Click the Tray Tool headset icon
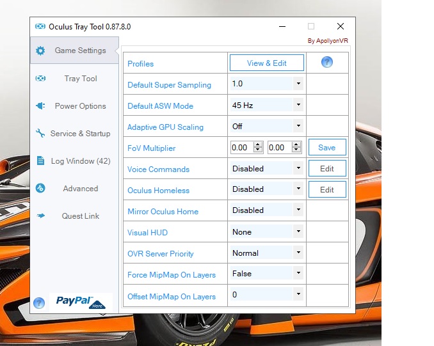The width and height of the screenshot is (434, 346). pos(40,79)
